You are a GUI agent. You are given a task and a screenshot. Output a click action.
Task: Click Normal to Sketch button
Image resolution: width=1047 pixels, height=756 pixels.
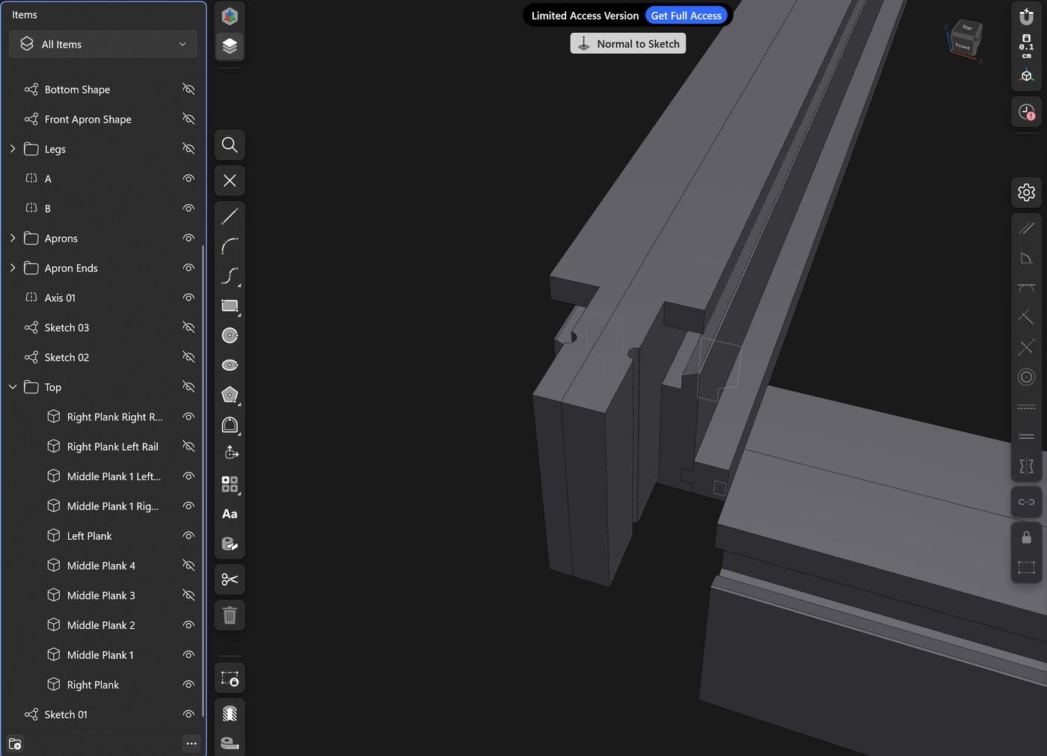(x=628, y=43)
